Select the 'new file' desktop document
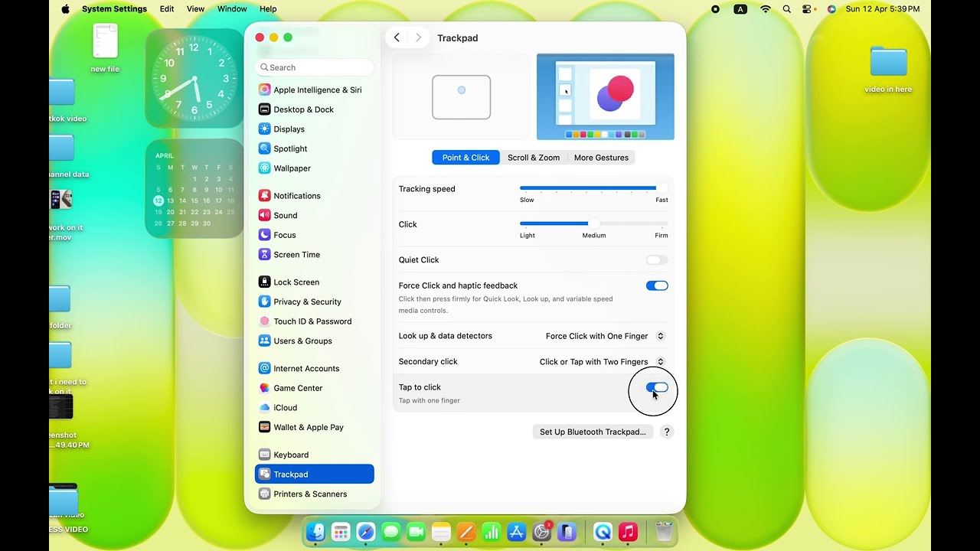This screenshot has width=980, height=551. coord(105,47)
